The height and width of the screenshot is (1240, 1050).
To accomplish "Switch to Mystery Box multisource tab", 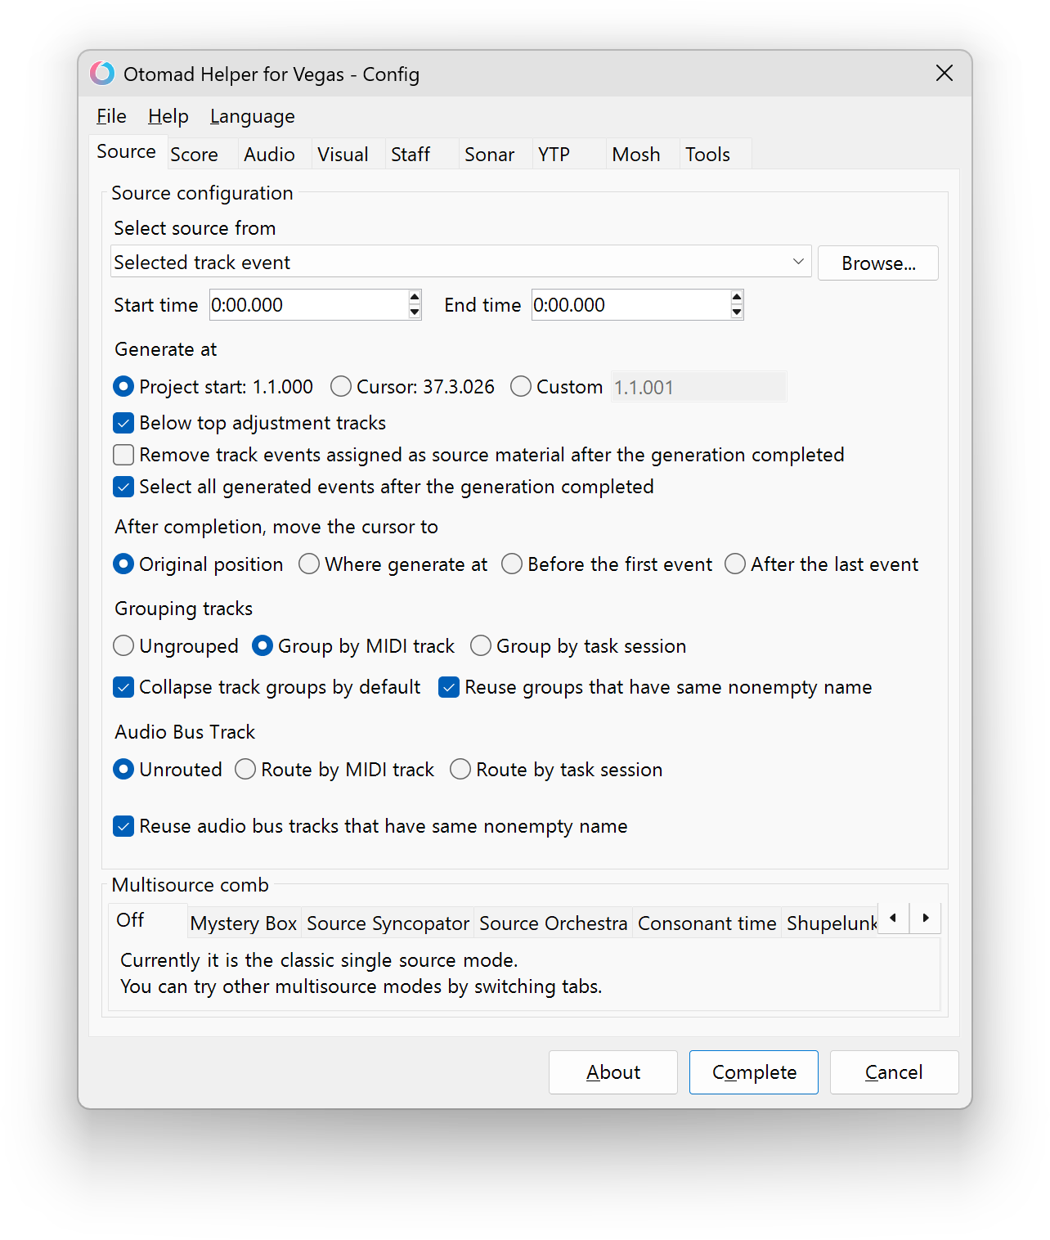I will coord(244,923).
